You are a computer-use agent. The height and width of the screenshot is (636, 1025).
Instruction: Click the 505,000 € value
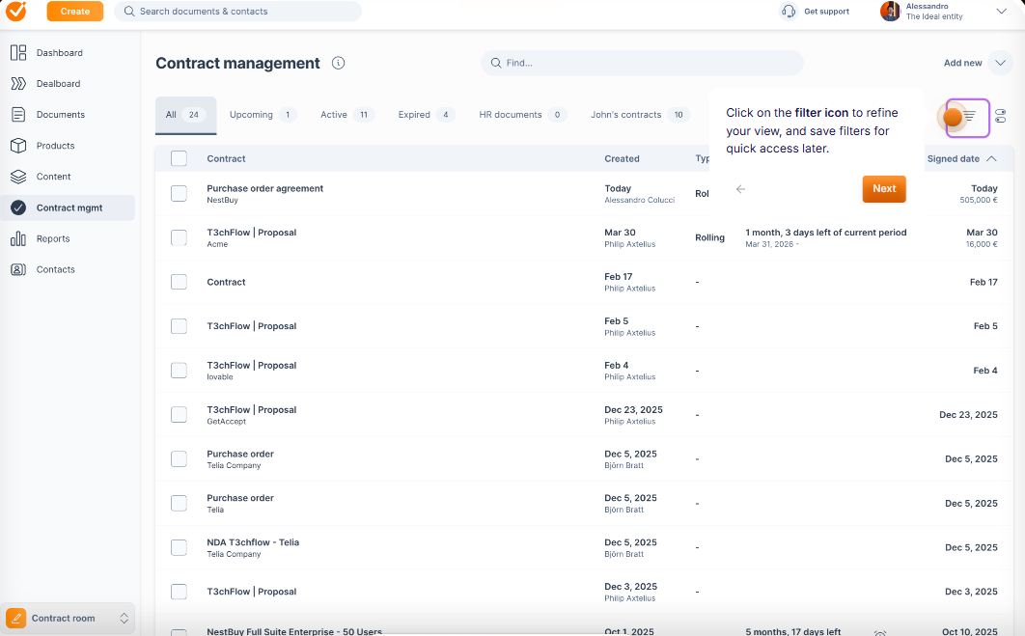978,200
